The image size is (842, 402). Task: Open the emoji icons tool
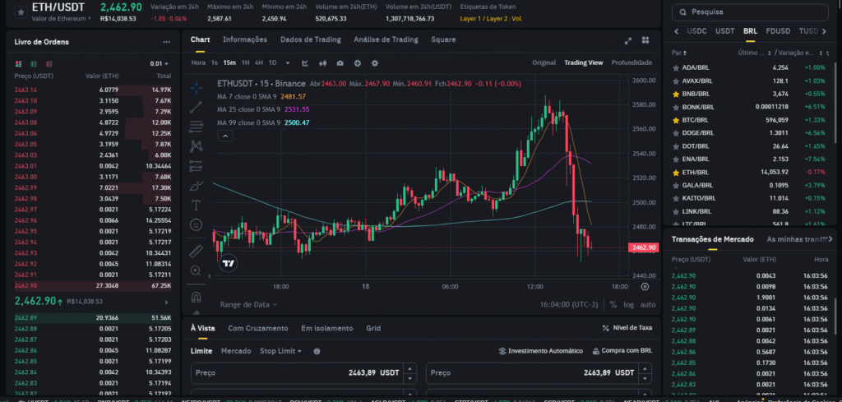pos(196,224)
